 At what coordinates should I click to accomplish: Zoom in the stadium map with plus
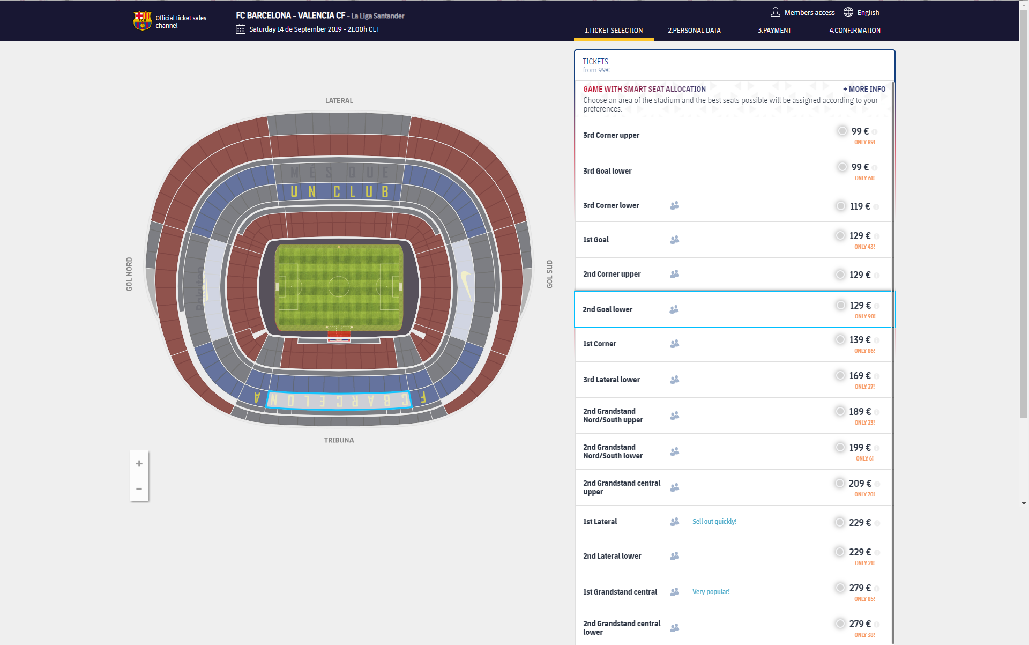pyautogui.click(x=139, y=463)
